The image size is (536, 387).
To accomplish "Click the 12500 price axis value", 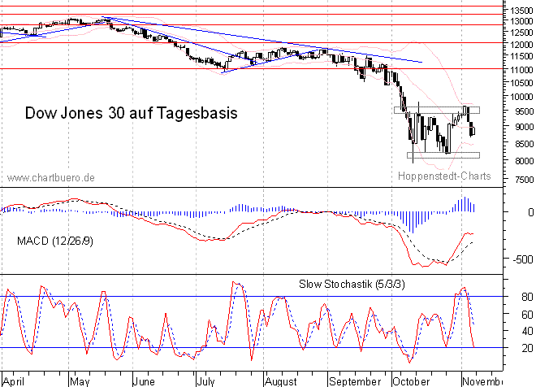I will pos(521,33).
